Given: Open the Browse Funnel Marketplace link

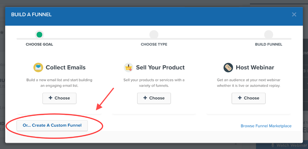Looking at the screenshot, I should tap(266, 126).
